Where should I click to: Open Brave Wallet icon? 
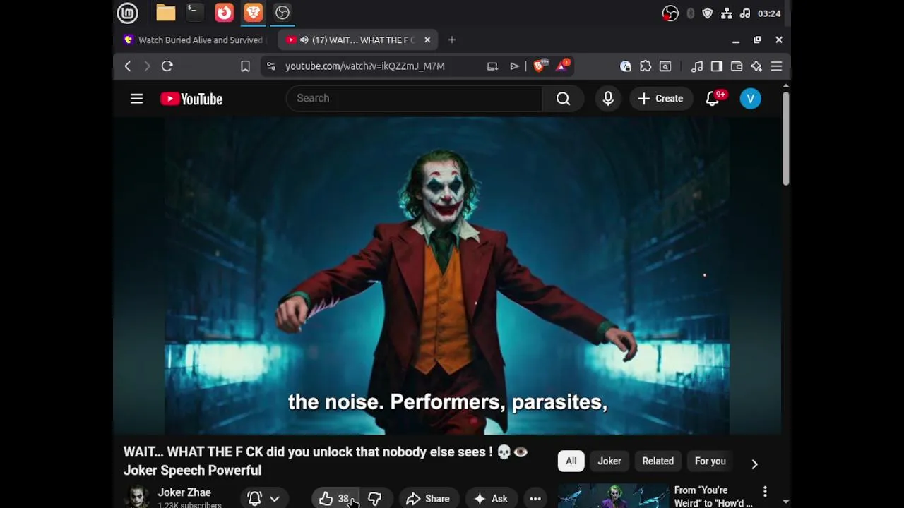pos(737,66)
